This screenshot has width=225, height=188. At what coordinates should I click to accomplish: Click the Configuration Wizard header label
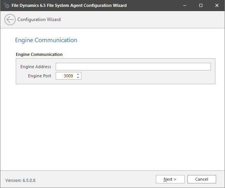point(39,20)
